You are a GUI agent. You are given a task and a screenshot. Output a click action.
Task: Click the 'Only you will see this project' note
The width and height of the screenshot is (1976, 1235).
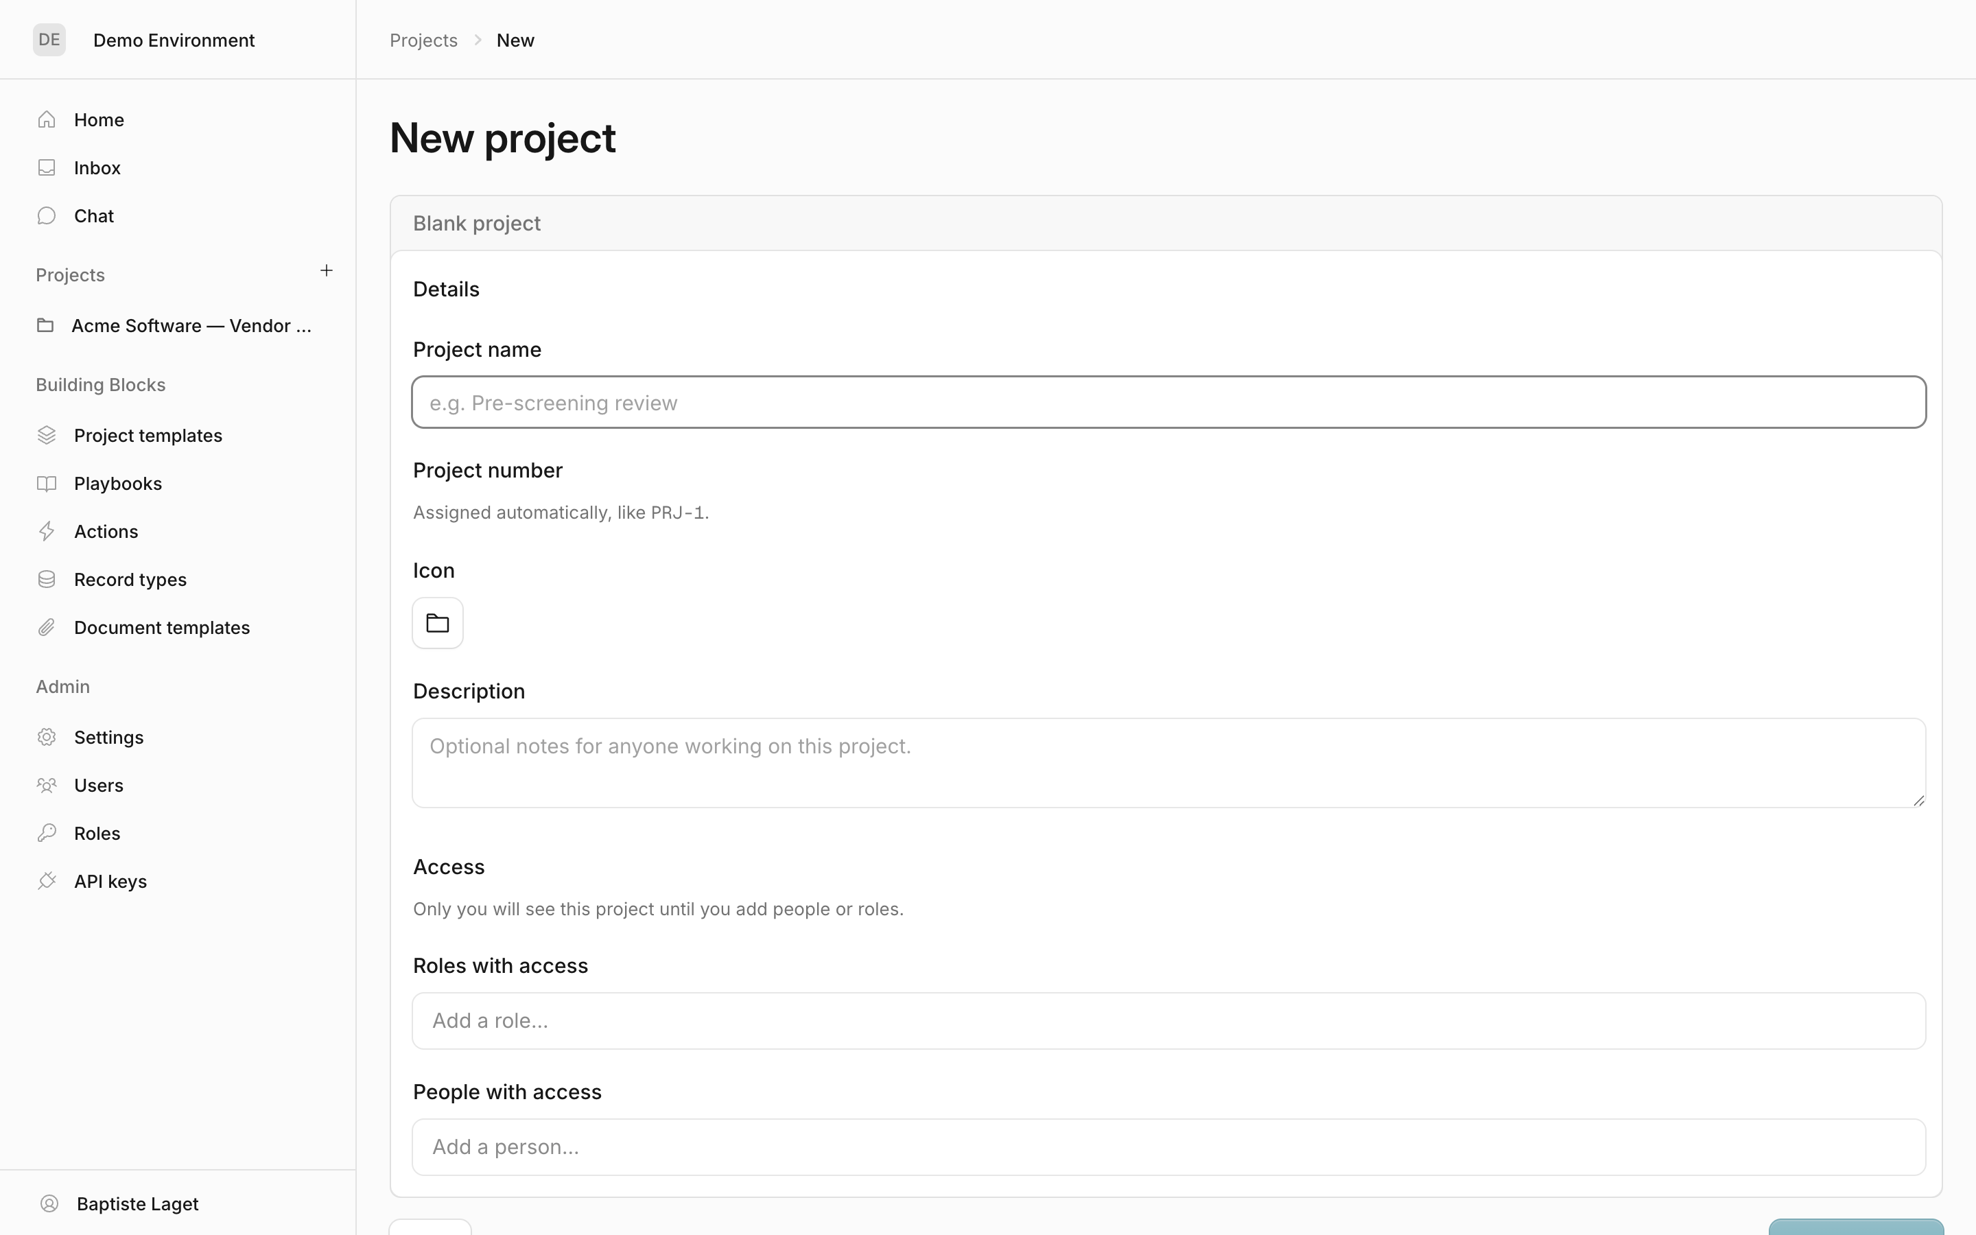(658, 909)
